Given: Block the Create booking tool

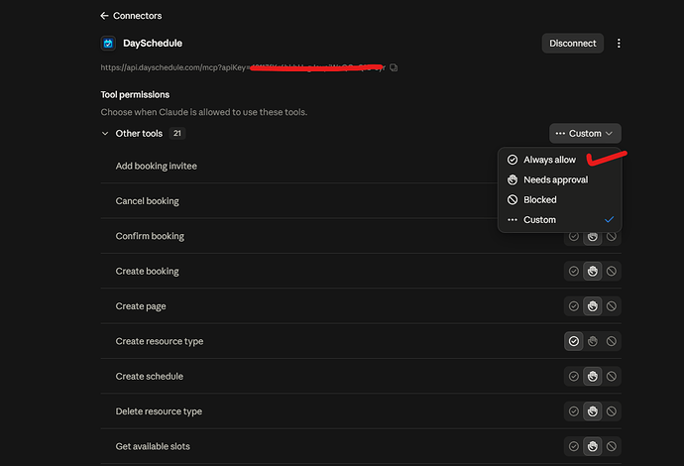Looking at the screenshot, I should 612,272.
